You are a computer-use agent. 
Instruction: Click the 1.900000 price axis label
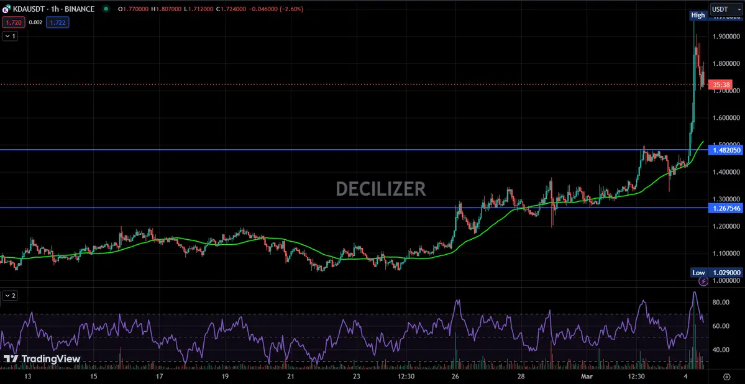tap(727, 37)
